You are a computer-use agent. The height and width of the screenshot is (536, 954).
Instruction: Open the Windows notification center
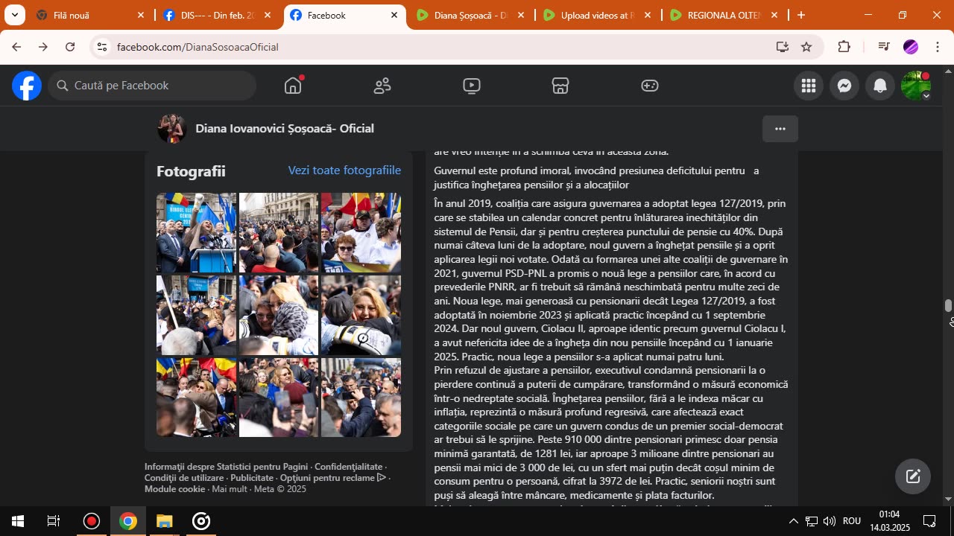929,521
